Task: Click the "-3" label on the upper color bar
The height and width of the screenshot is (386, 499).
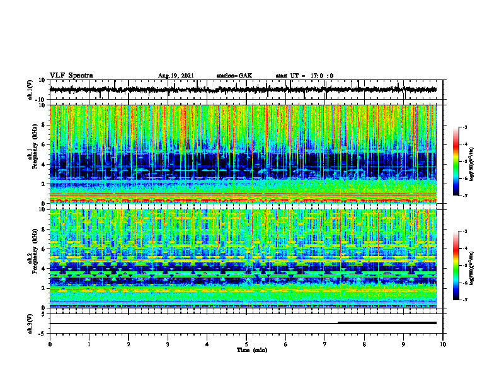Action: (465, 127)
